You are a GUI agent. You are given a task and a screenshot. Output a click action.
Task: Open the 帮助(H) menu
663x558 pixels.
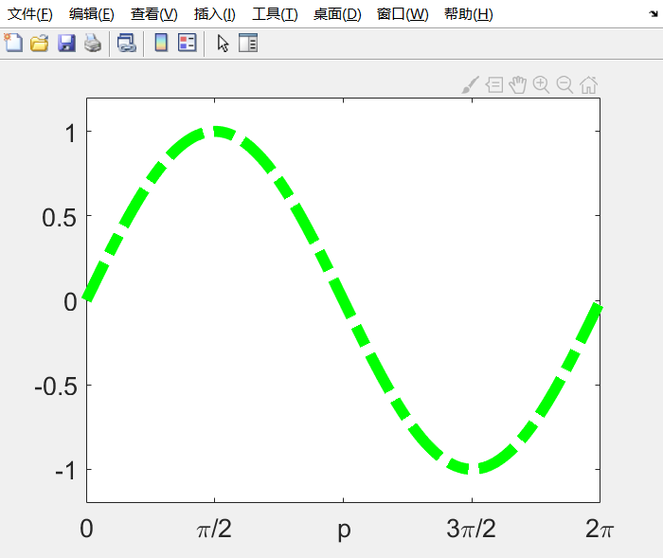[469, 14]
